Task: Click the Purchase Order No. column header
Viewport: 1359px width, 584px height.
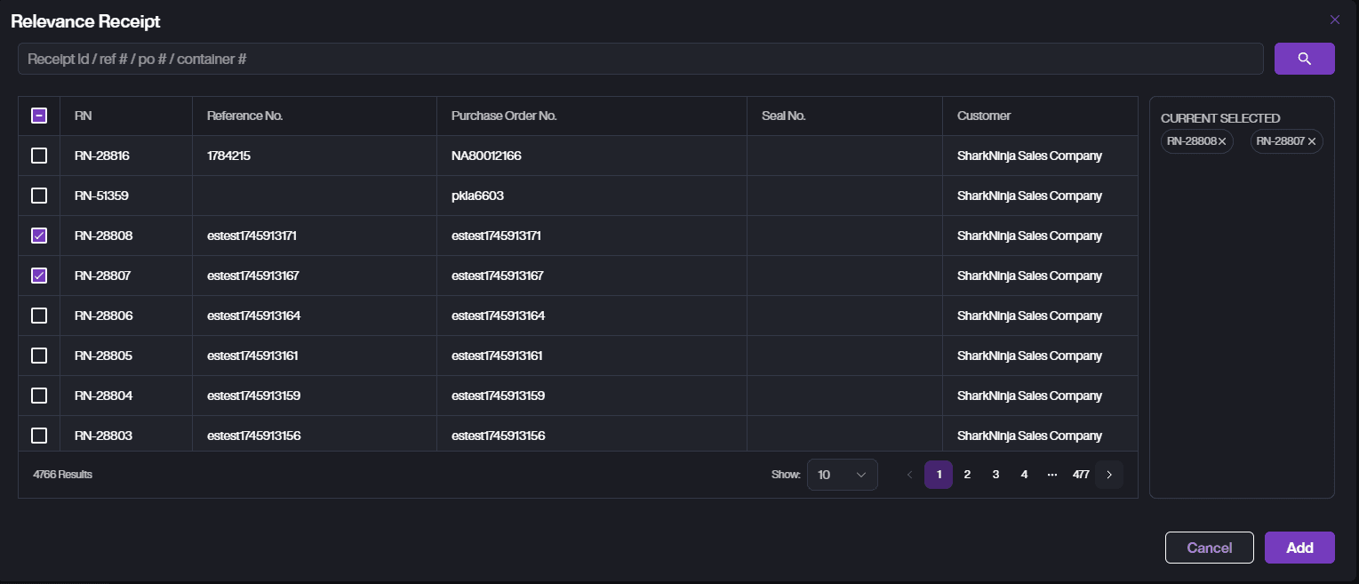Action: click(x=504, y=116)
